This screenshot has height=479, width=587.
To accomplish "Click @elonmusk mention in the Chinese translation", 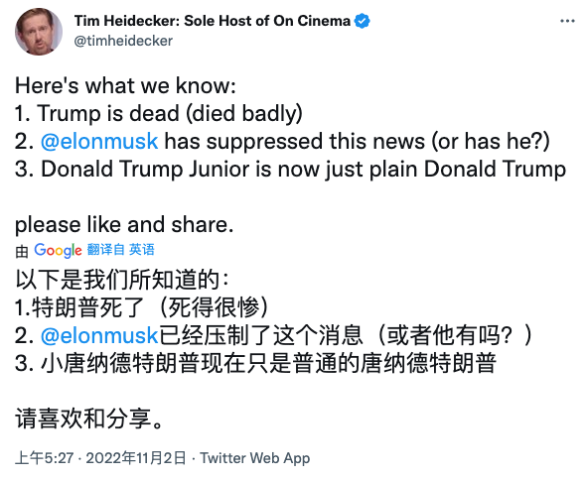I will pyautogui.click(x=99, y=335).
